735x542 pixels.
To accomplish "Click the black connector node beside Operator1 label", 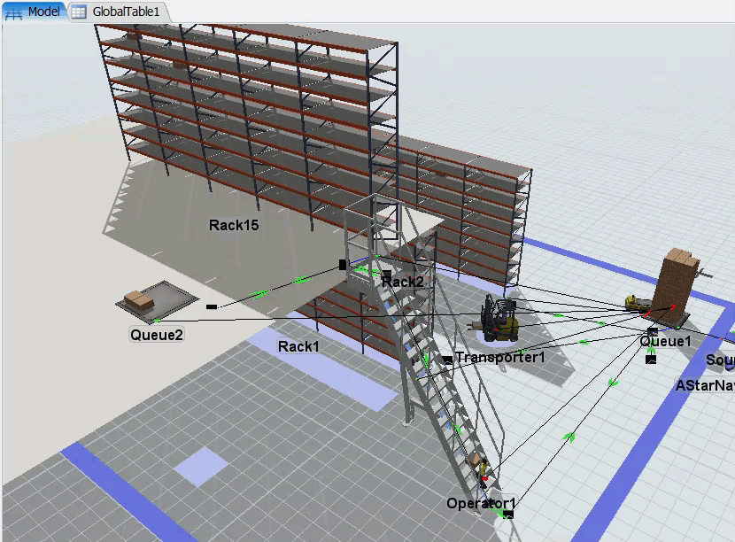I will click(508, 513).
